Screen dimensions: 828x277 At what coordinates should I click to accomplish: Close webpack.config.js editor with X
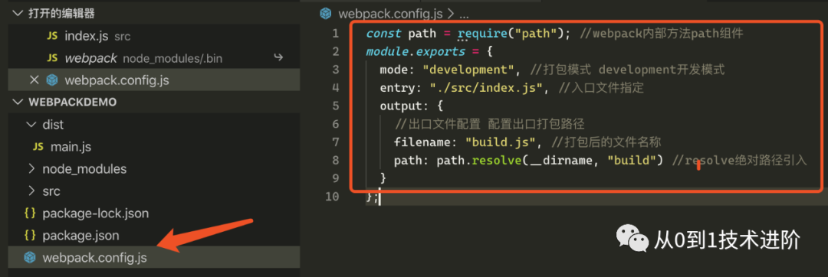pos(34,80)
